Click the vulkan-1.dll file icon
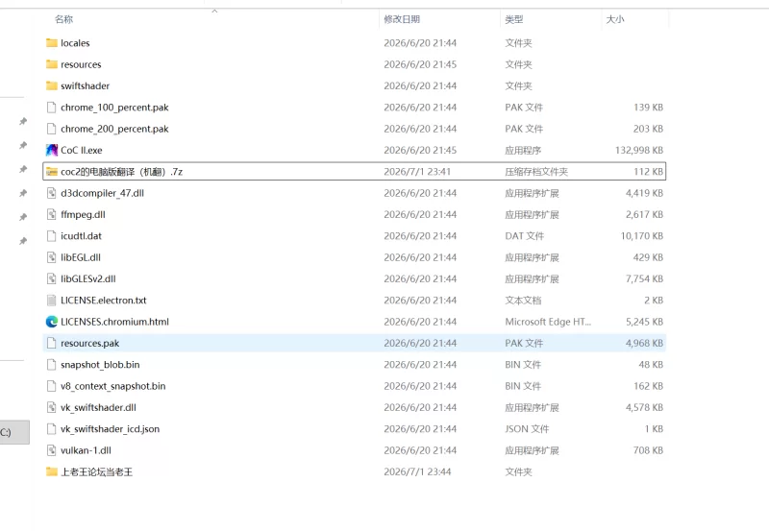 [x=52, y=450]
